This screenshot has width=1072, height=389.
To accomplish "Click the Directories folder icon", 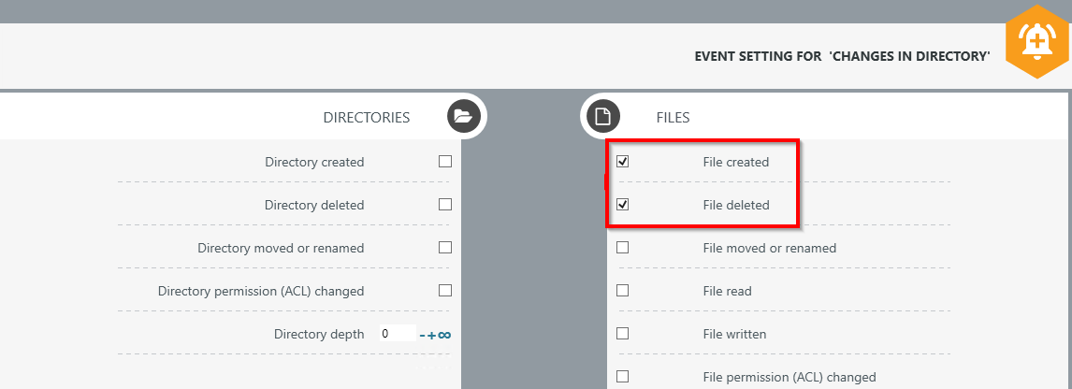I will click(x=463, y=117).
